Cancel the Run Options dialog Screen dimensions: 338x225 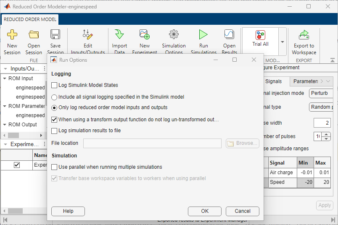[x=243, y=211]
